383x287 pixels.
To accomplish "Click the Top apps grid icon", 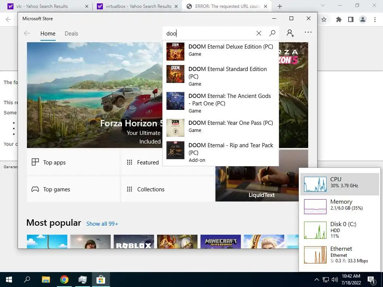I will (x=35, y=162).
